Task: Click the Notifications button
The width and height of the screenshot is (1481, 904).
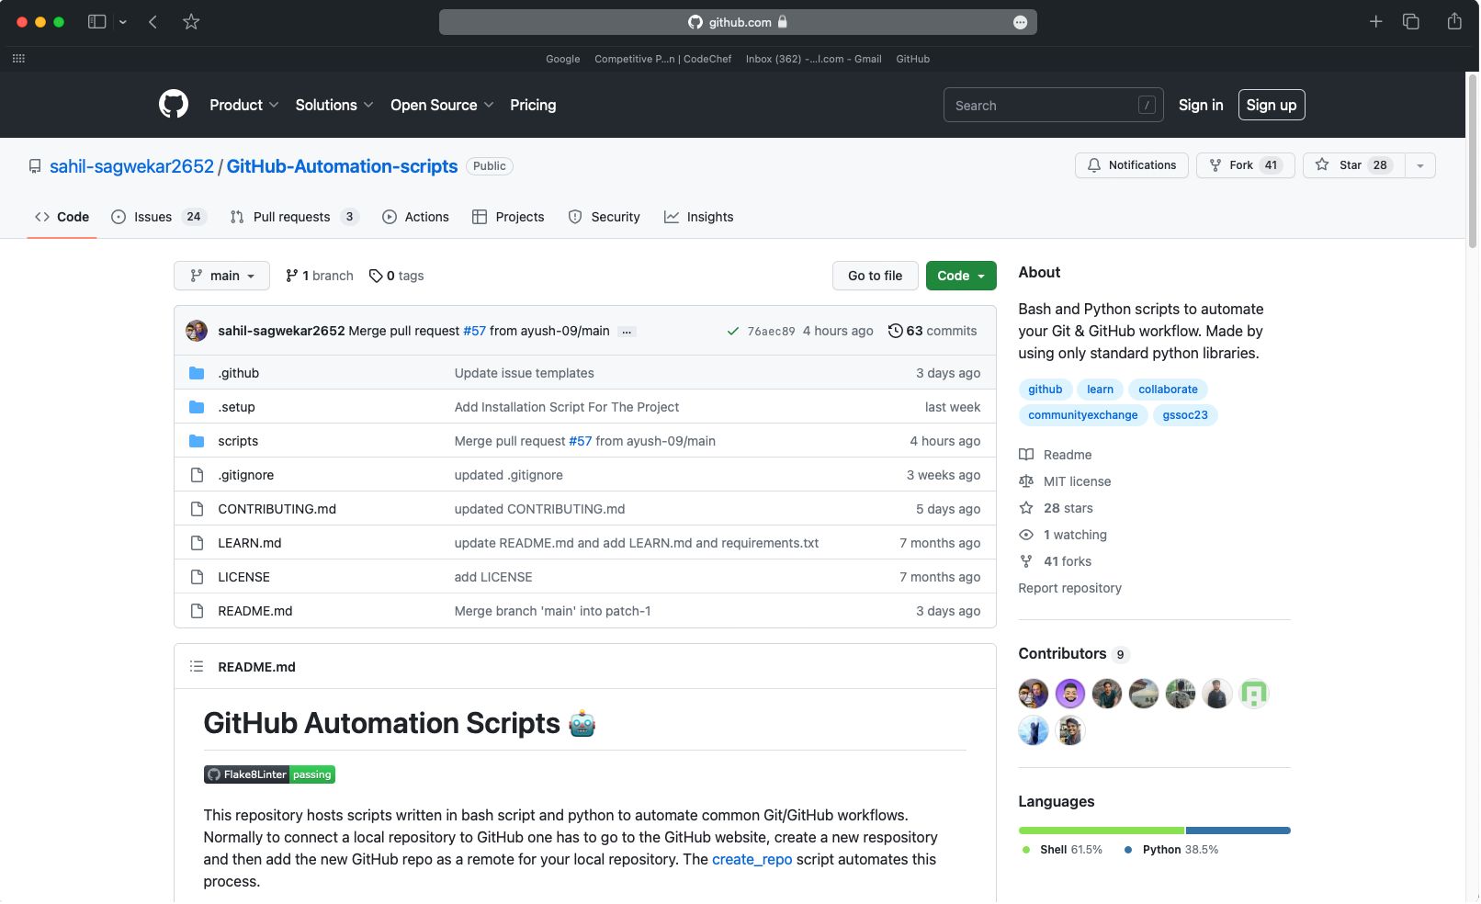Action: 1132,165
